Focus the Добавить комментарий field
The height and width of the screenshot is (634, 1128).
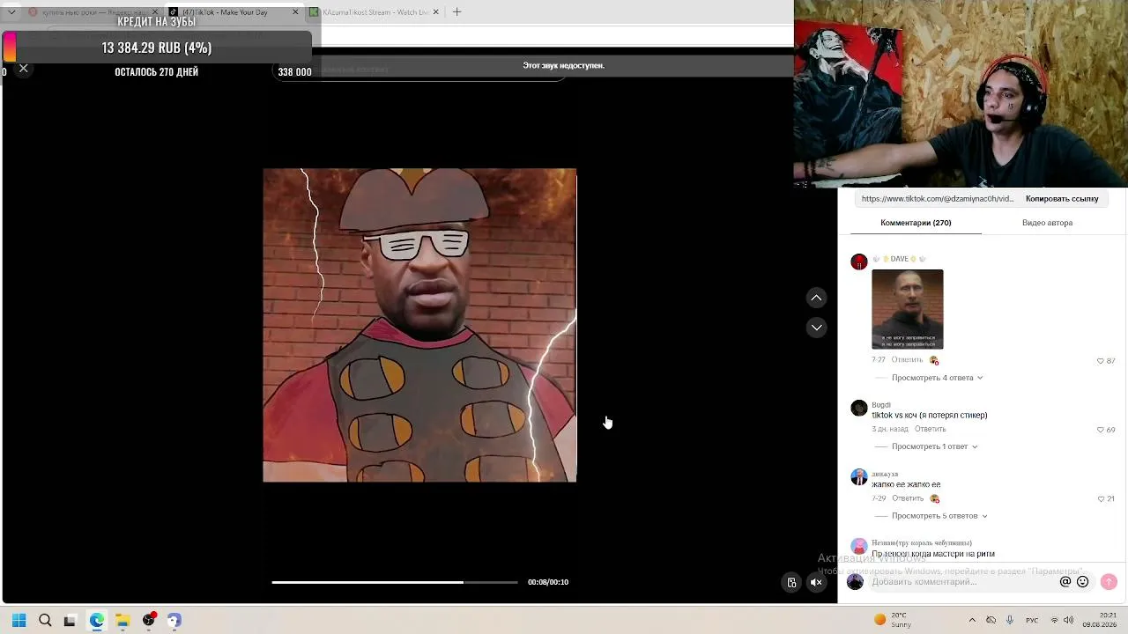(961, 582)
